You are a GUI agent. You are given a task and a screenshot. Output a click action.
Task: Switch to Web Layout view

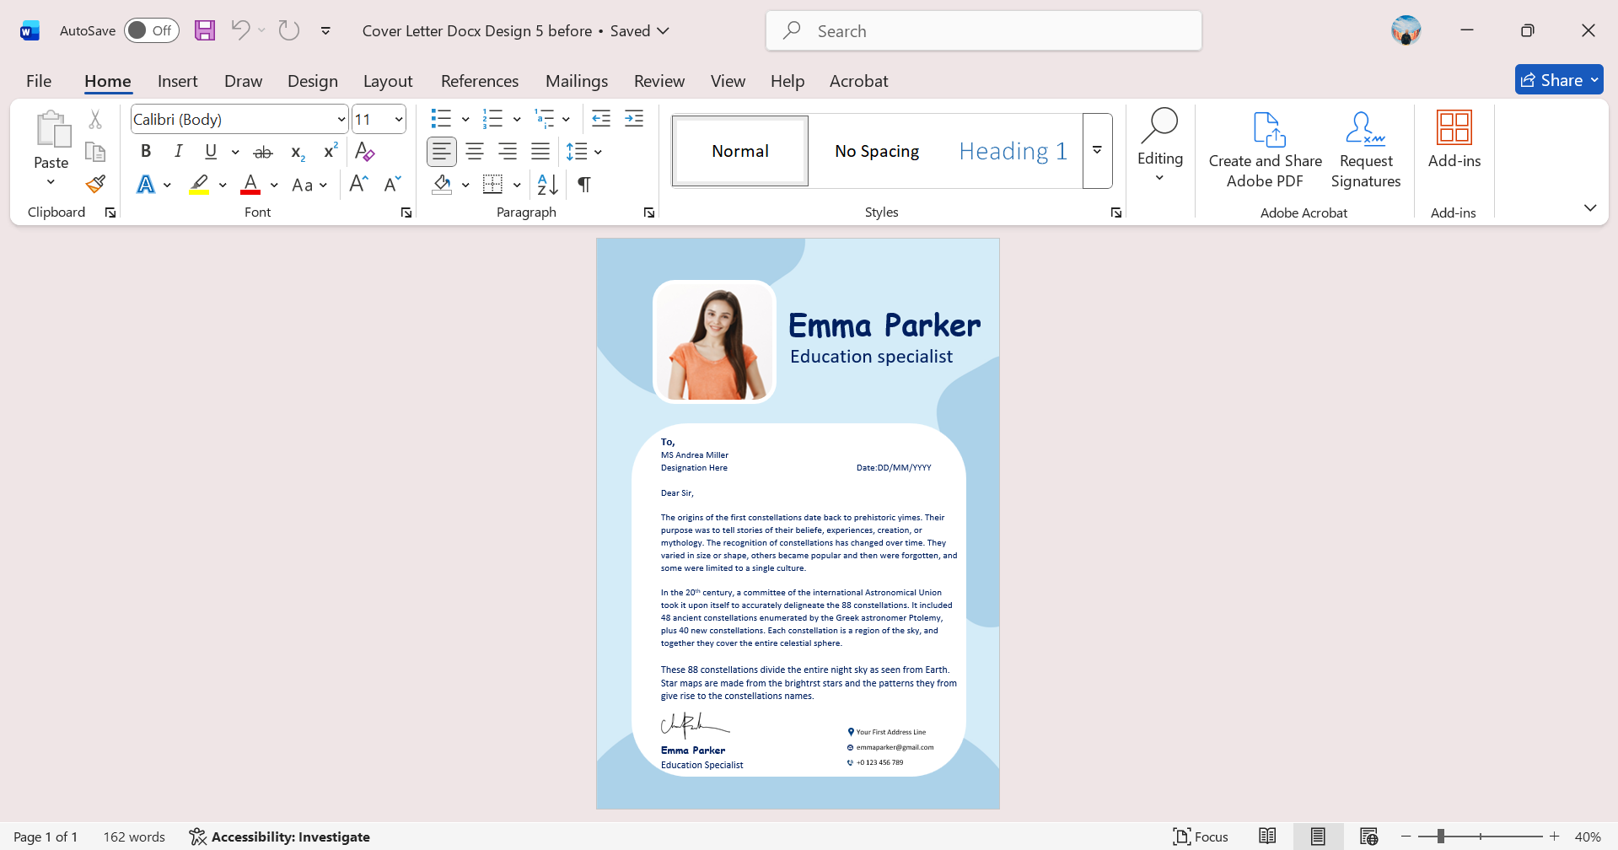click(x=1368, y=836)
